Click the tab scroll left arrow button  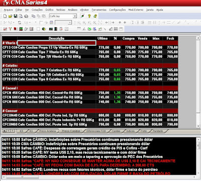[x=9, y=131]
